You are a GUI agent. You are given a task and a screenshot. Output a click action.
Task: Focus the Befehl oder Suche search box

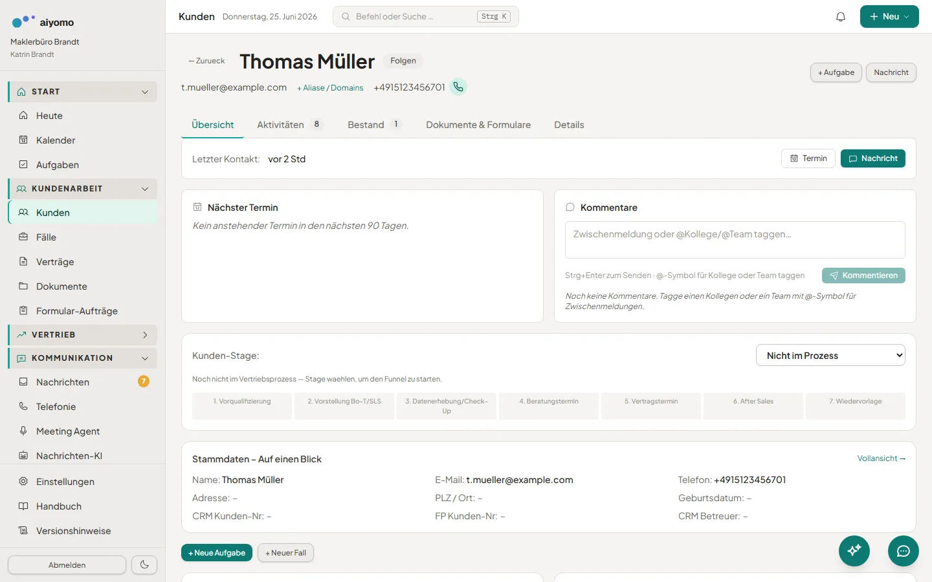tap(426, 17)
